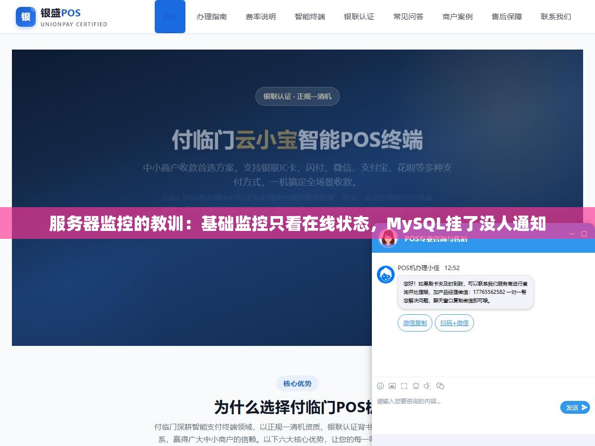Go to 智能终端 in the nav bar
Image resolution: width=595 pixels, height=446 pixels.
coord(310,16)
